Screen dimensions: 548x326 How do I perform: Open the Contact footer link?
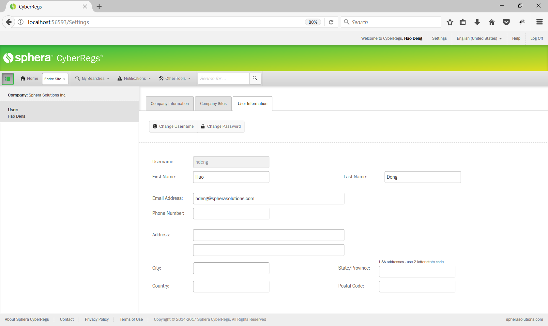(67, 319)
